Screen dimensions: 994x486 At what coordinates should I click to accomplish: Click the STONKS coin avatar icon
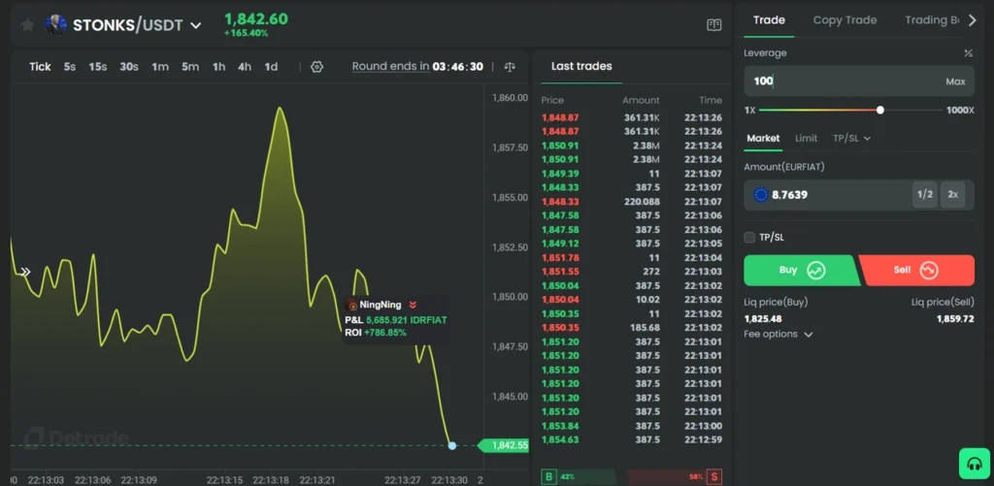[55, 24]
